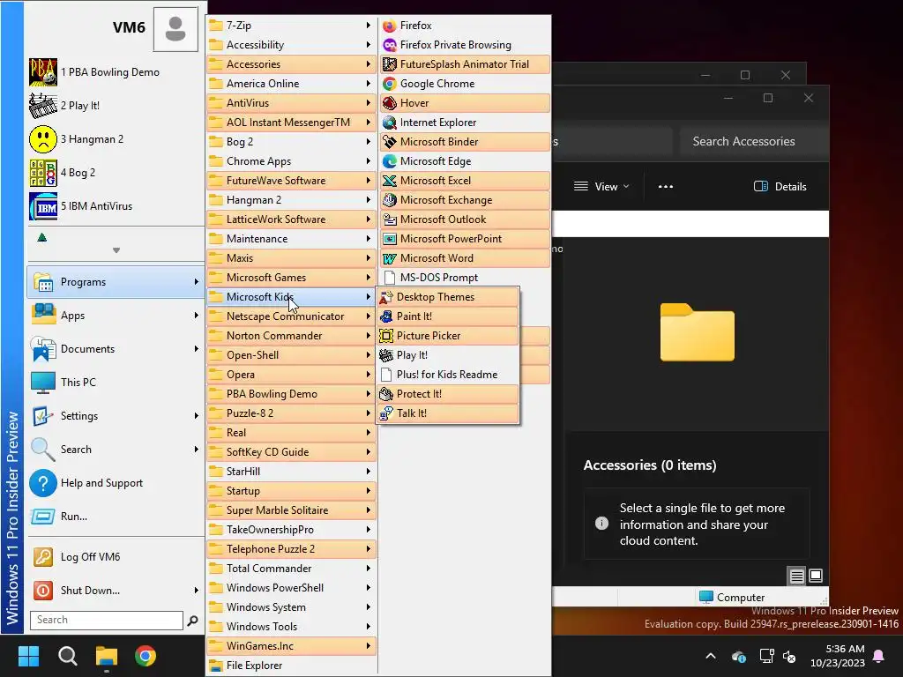Open Google Chrome in Programs list
Viewport: 903px width, 677px height.
pos(464,84)
